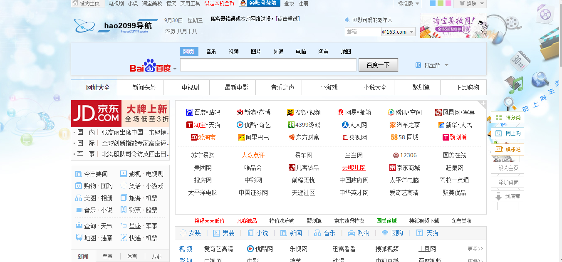
Task: Switch search type to 图片
Action: [x=256, y=52]
